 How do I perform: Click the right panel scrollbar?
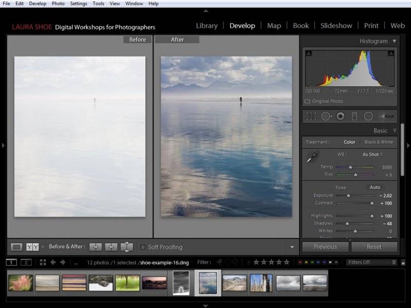point(402,150)
